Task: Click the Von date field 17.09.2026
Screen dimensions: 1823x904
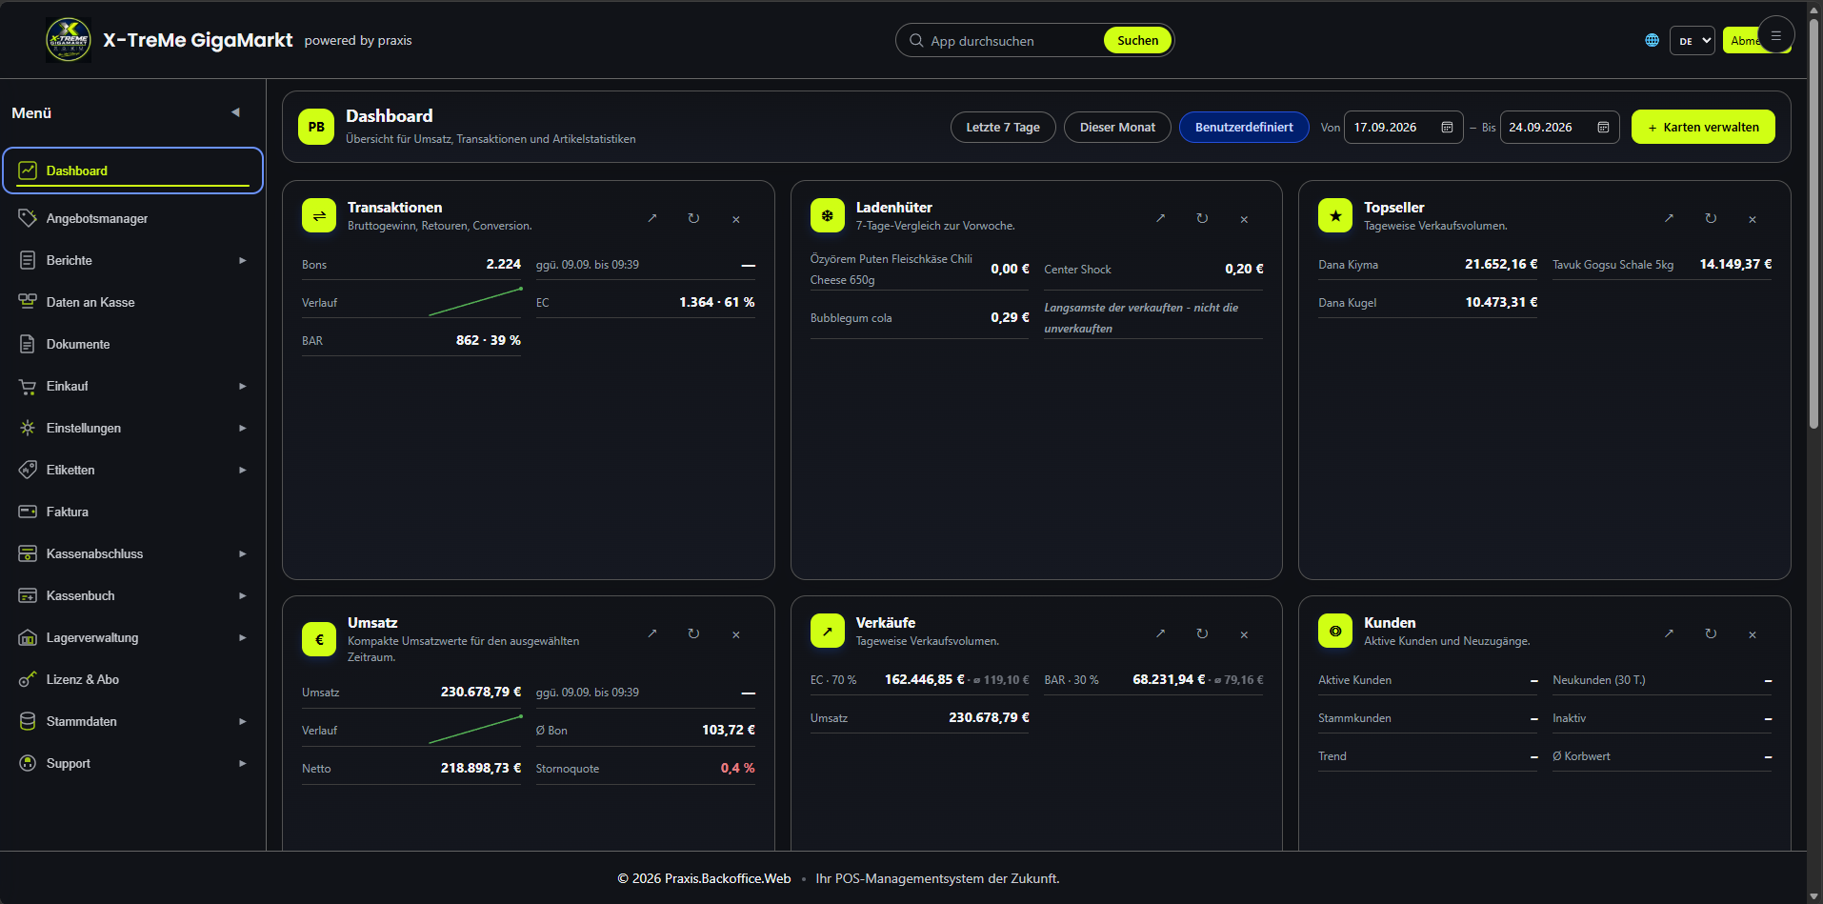Action: point(1403,127)
